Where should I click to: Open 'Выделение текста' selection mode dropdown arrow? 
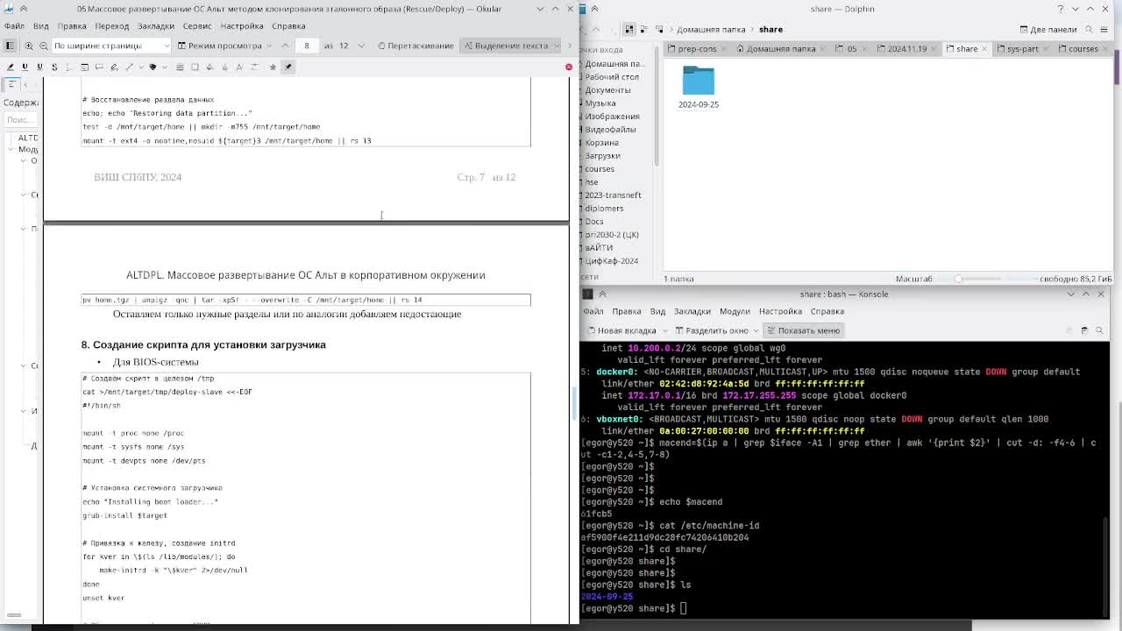(x=557, y=46)
